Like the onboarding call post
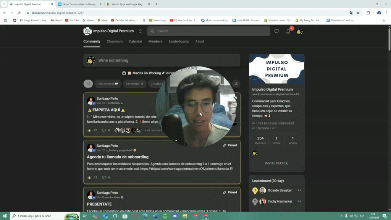Viewport: 391px width, 220px height. coord(89,177)
